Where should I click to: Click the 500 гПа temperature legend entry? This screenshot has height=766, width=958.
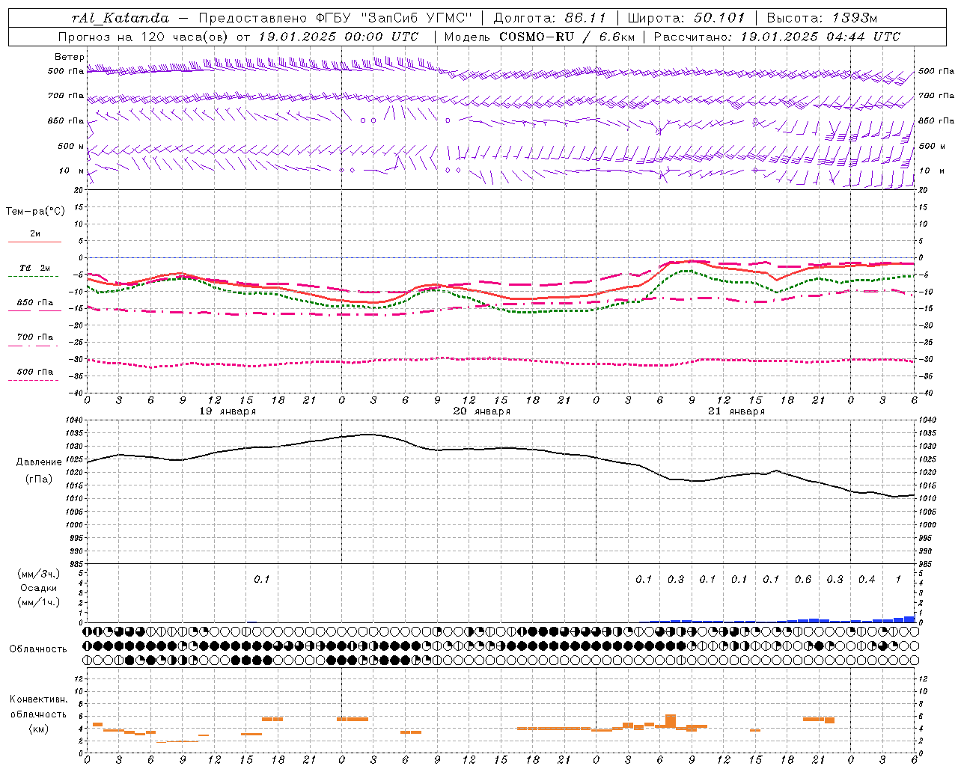point(35,372)
